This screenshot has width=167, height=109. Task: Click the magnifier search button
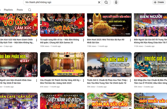coord(106,2)
